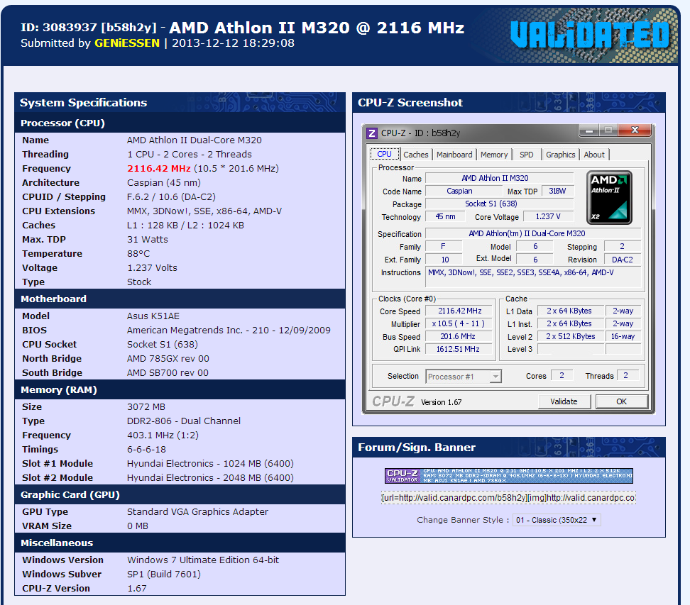Open submitter GENiESSEN profile link

[127, 43]
